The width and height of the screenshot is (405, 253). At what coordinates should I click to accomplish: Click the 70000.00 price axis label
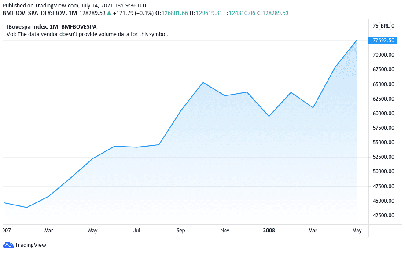pos(382,55)
